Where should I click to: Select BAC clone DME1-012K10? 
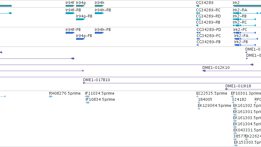click(232, 71)
